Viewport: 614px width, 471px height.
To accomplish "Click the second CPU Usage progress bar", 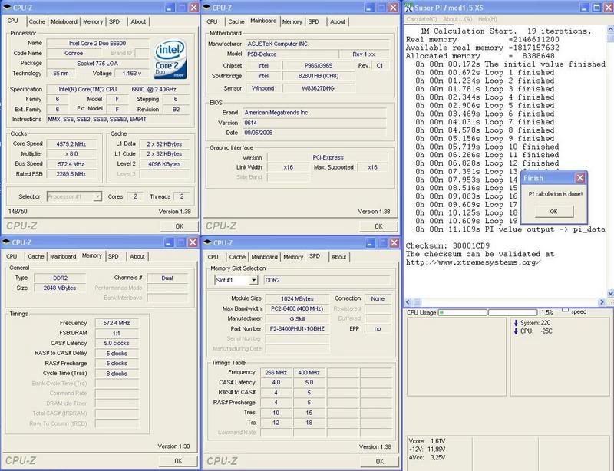I will coord(513,312).
